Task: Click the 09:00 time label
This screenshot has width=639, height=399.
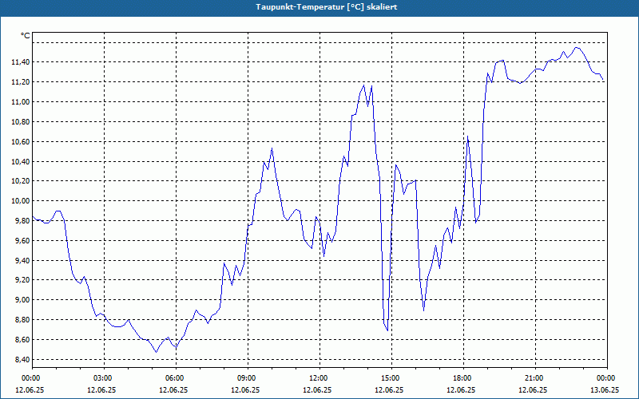Action: [x=248, y=378]
